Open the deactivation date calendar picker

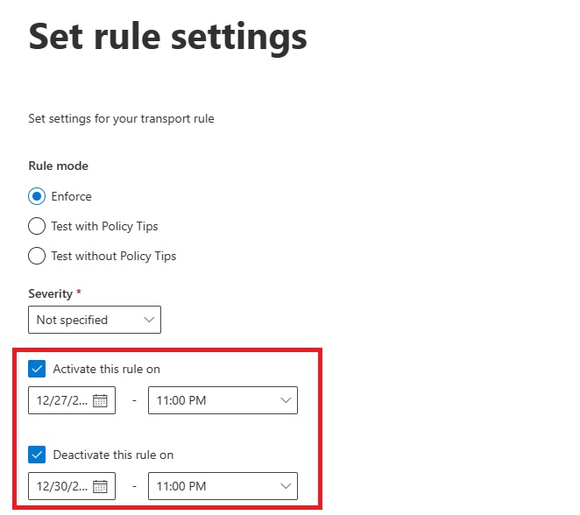[100, 486]
